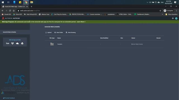Open Task View on taskbar
This screenshot has width=179, height=100.
(x=8, y=2)
